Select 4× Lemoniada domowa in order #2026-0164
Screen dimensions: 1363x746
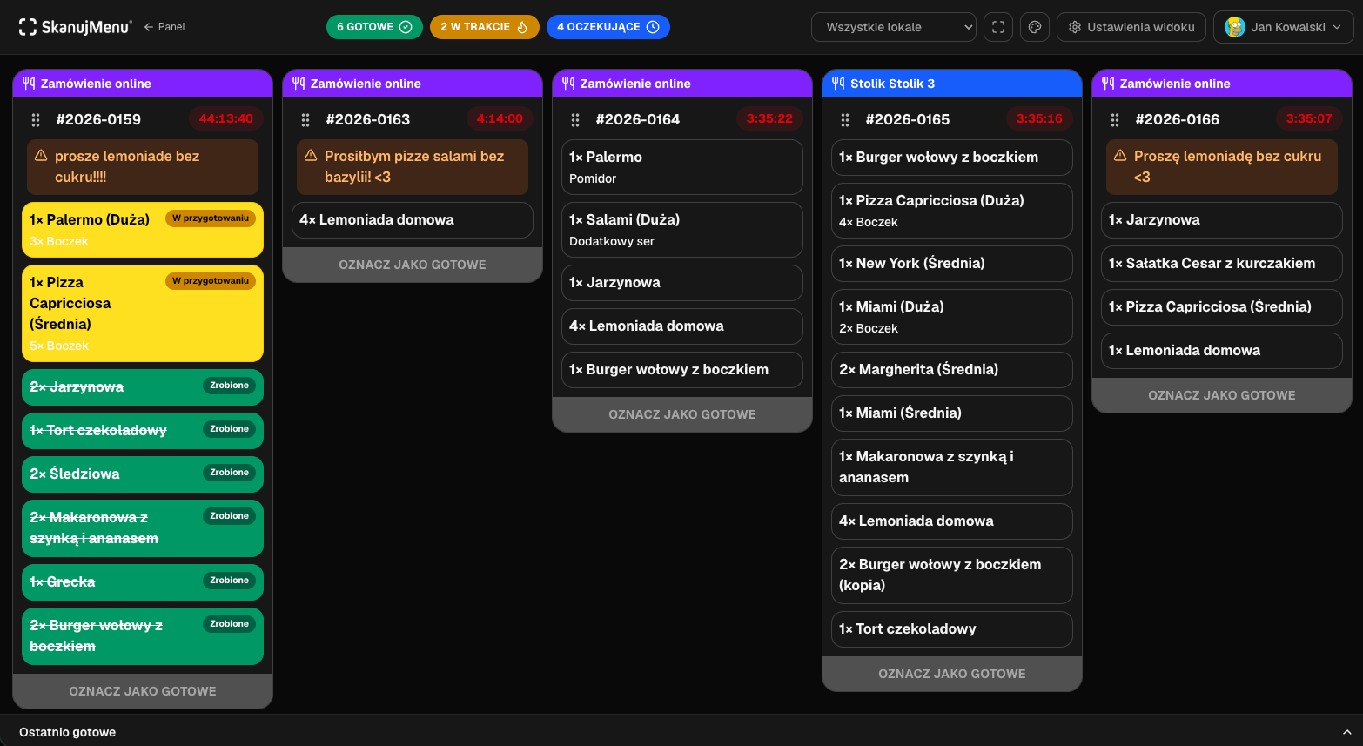point(682,326)
